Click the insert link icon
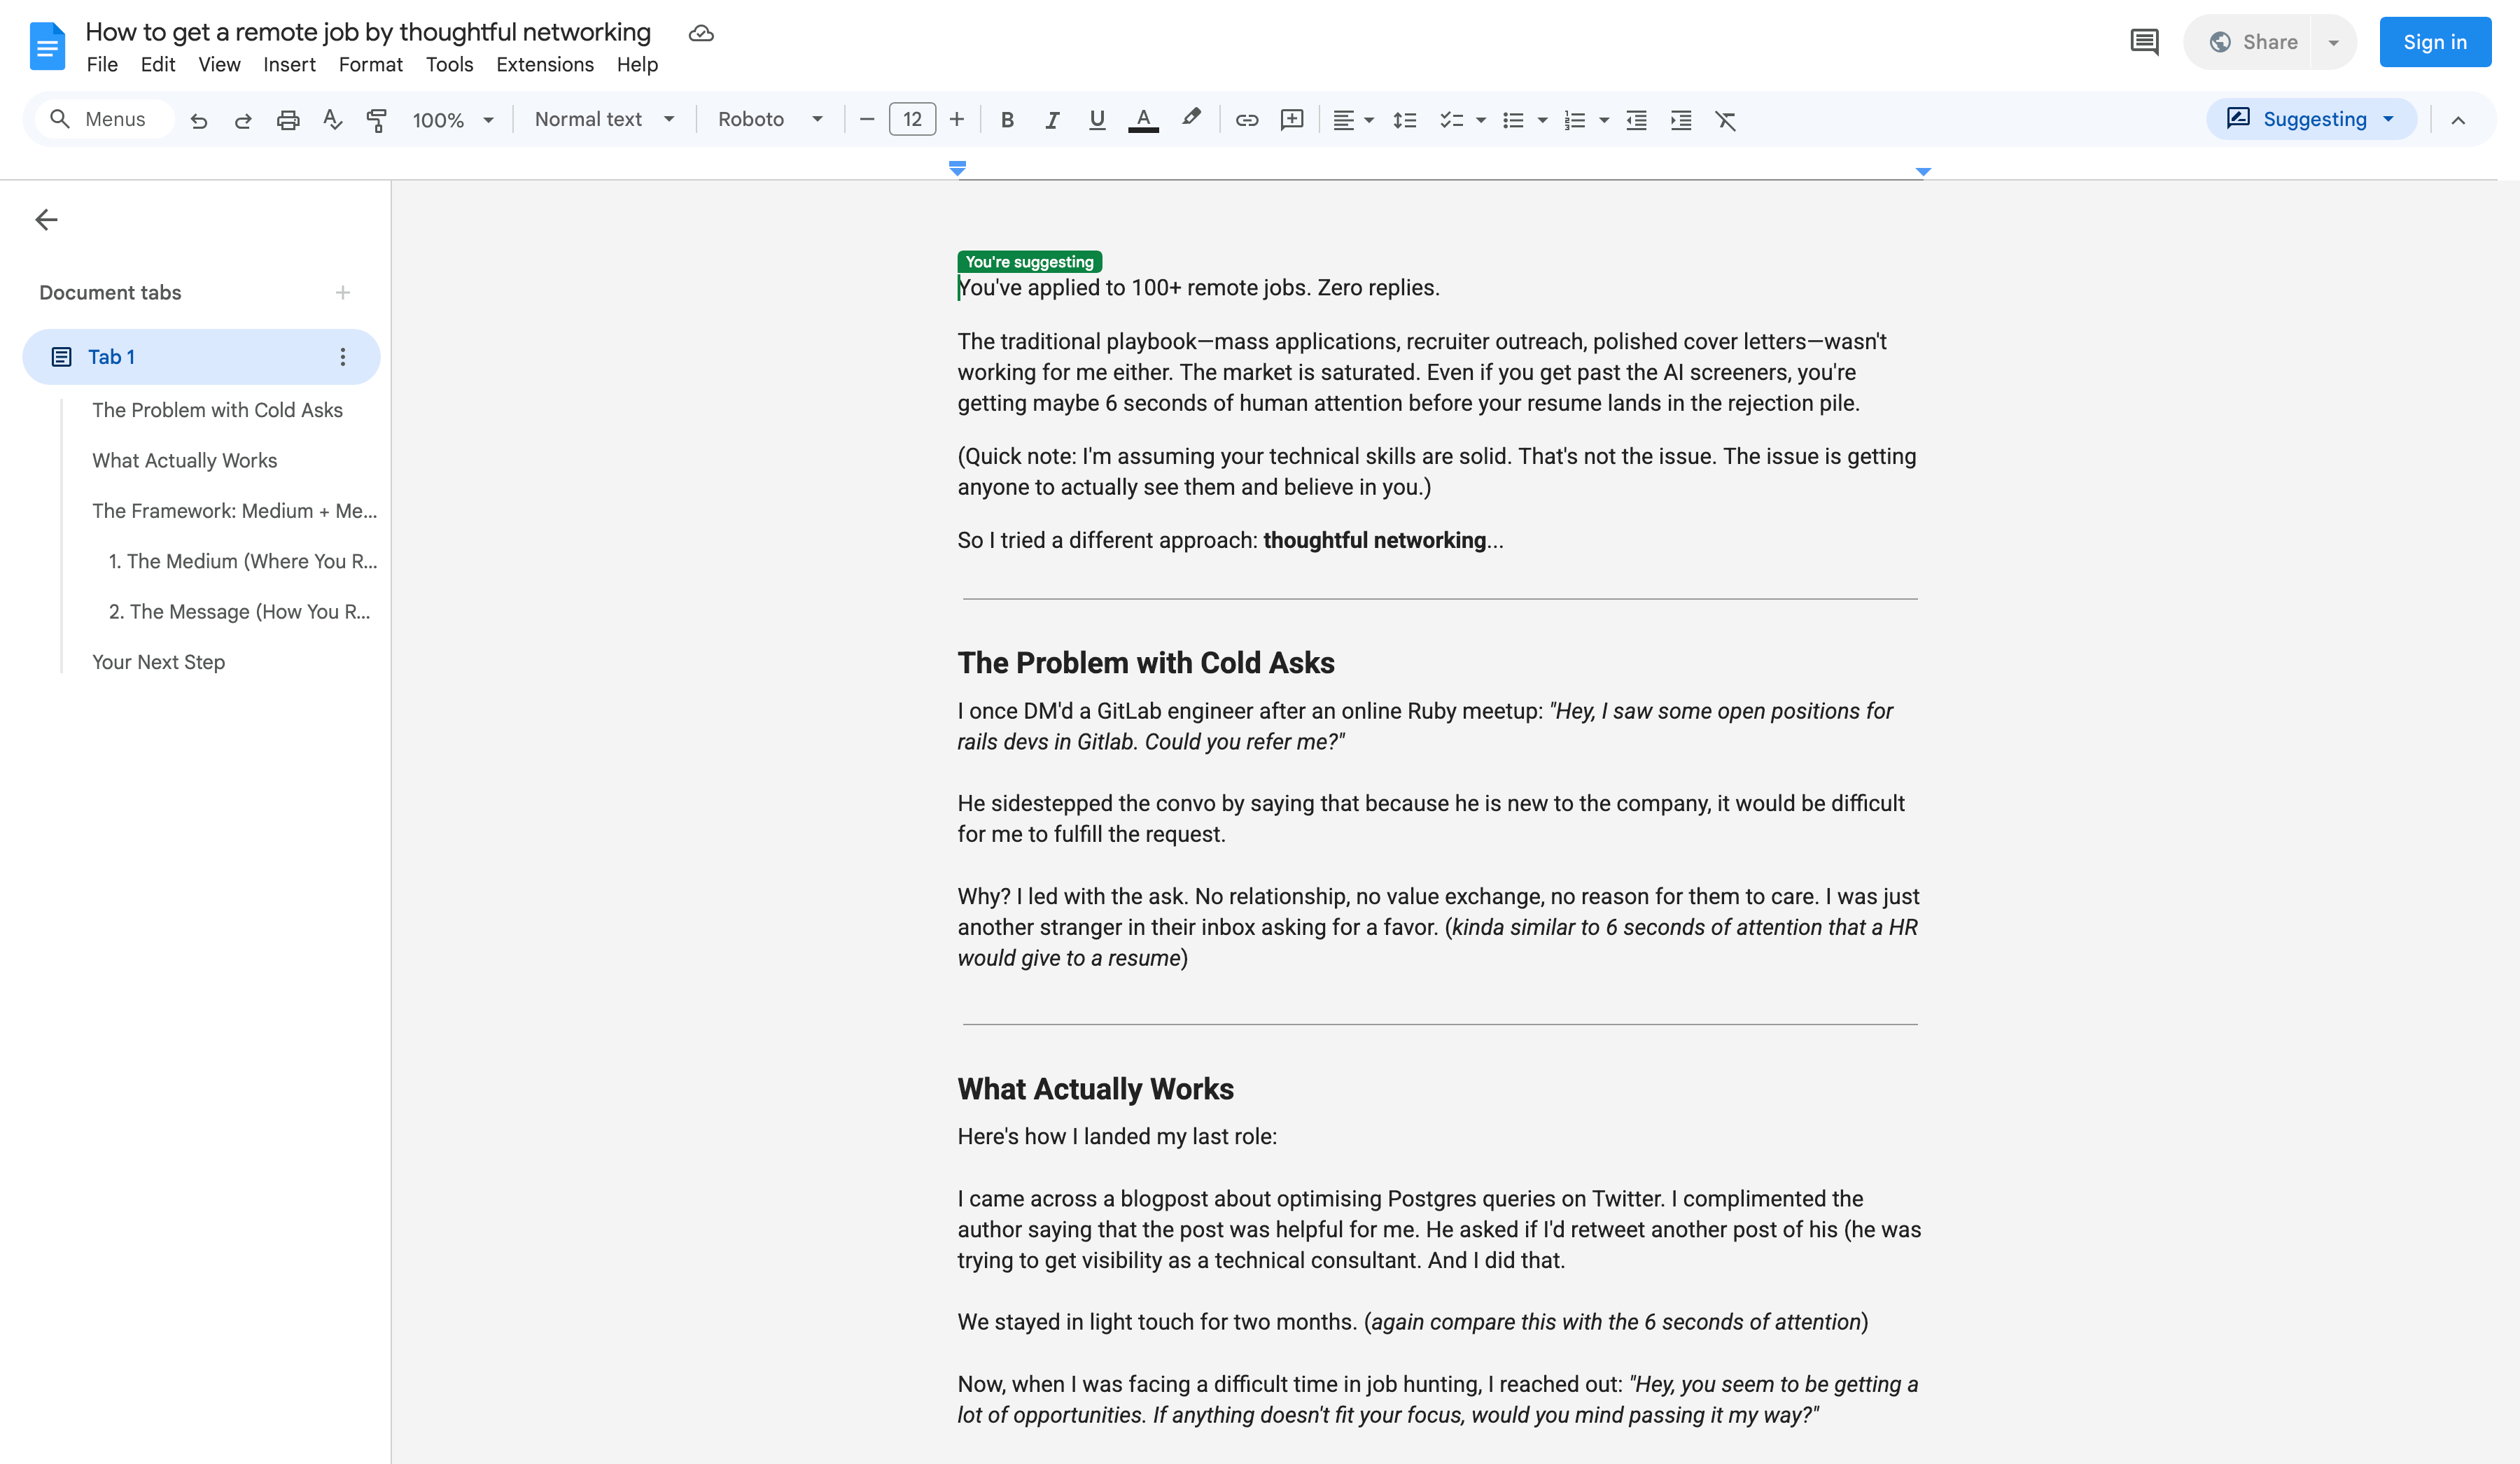 (x=1246, y=120)
